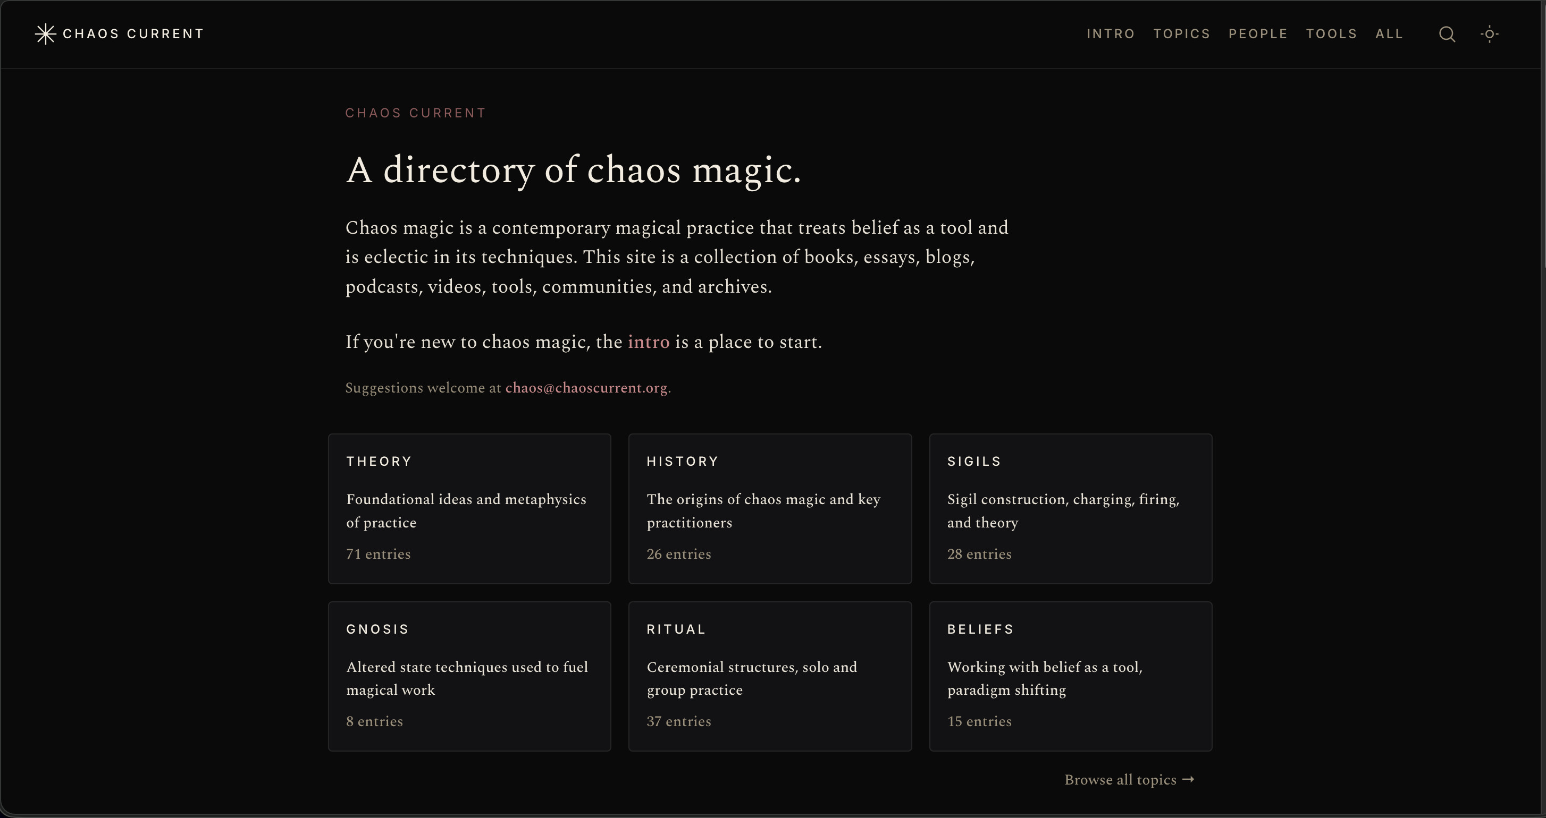The height and width of the screenshot is (818, 1546).
Task: Open the HISTORY topic card
Action: click(770, 508)
